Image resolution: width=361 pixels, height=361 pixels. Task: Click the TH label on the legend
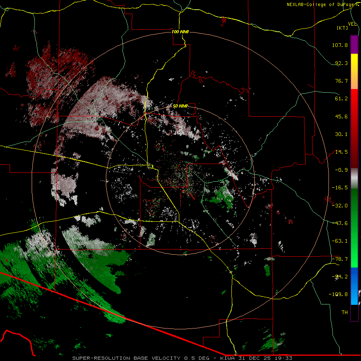pos(345,312)
